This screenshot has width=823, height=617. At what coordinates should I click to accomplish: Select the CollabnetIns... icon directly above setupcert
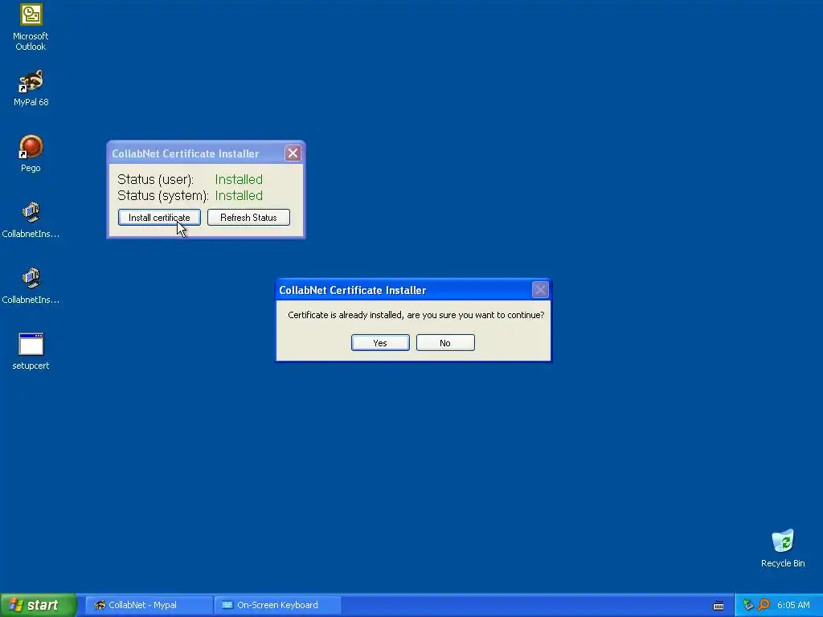pyautogui.click(x=31, y=287)
